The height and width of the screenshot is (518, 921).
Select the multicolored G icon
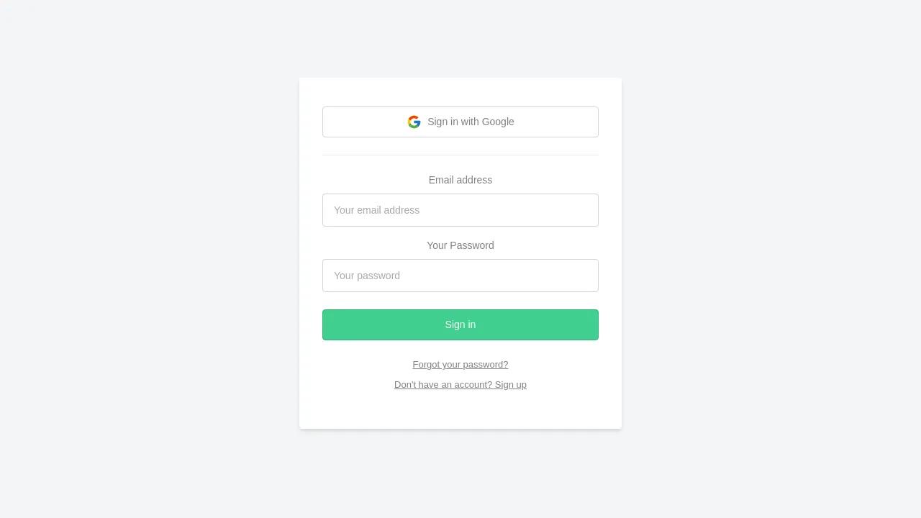click(x=414, y=122)
